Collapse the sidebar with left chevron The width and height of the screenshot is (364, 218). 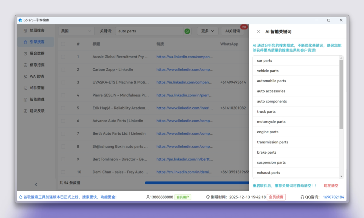pyautogui.click(x=36, y=184)
